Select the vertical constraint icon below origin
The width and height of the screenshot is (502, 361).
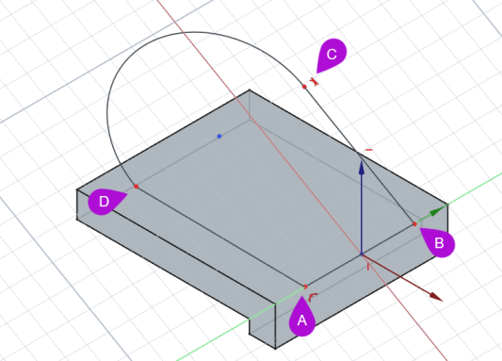click(368, 266)
